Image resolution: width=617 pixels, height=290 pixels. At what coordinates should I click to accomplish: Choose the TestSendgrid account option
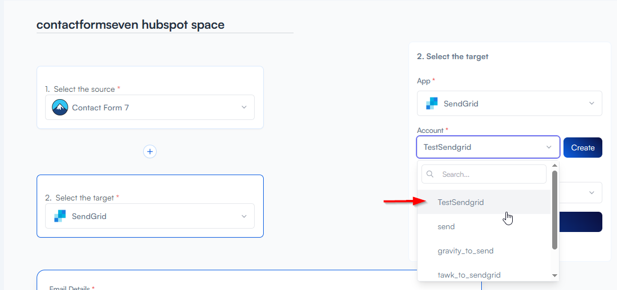(x=460, y=202)
